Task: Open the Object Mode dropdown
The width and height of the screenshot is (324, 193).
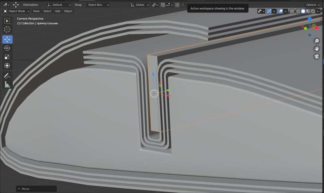Action: 16,11
